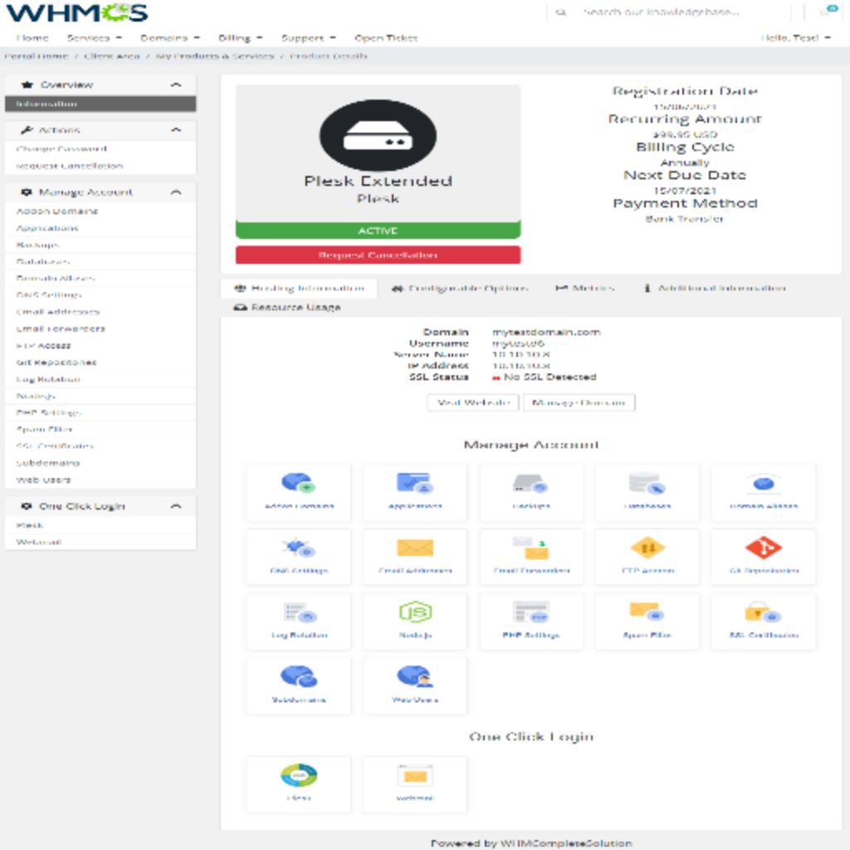Open the Databases icon tile

(647, 490)
